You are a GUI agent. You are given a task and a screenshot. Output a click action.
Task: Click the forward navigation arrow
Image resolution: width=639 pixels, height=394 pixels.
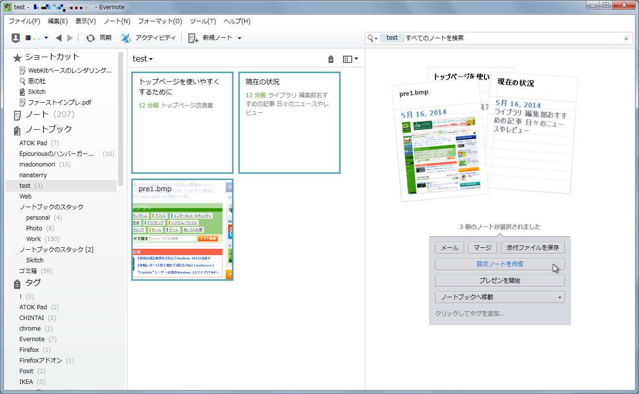pos(69,38)
